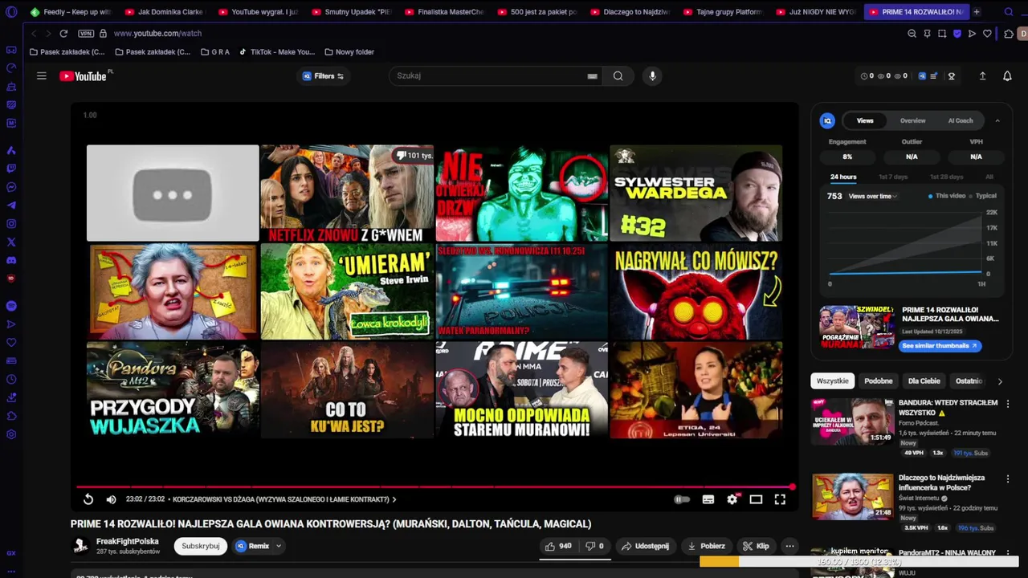Image resolution: width=1028 pixels, height=578 pixels.
Task: Click the search magnifier button
Action: 618,76
